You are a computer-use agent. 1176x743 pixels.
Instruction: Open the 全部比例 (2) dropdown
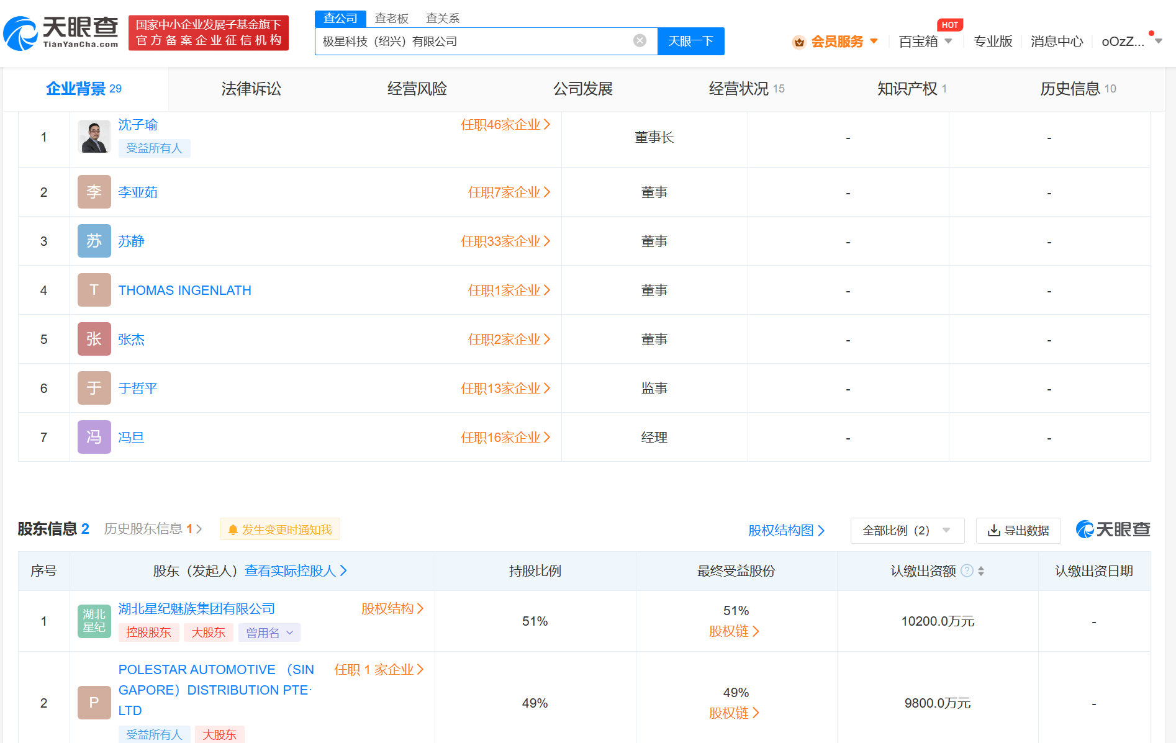pyautogui.click(x=907, y=531)
